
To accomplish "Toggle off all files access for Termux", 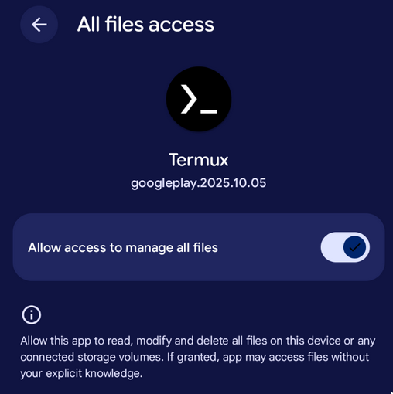I will click(x=345, y=247).
